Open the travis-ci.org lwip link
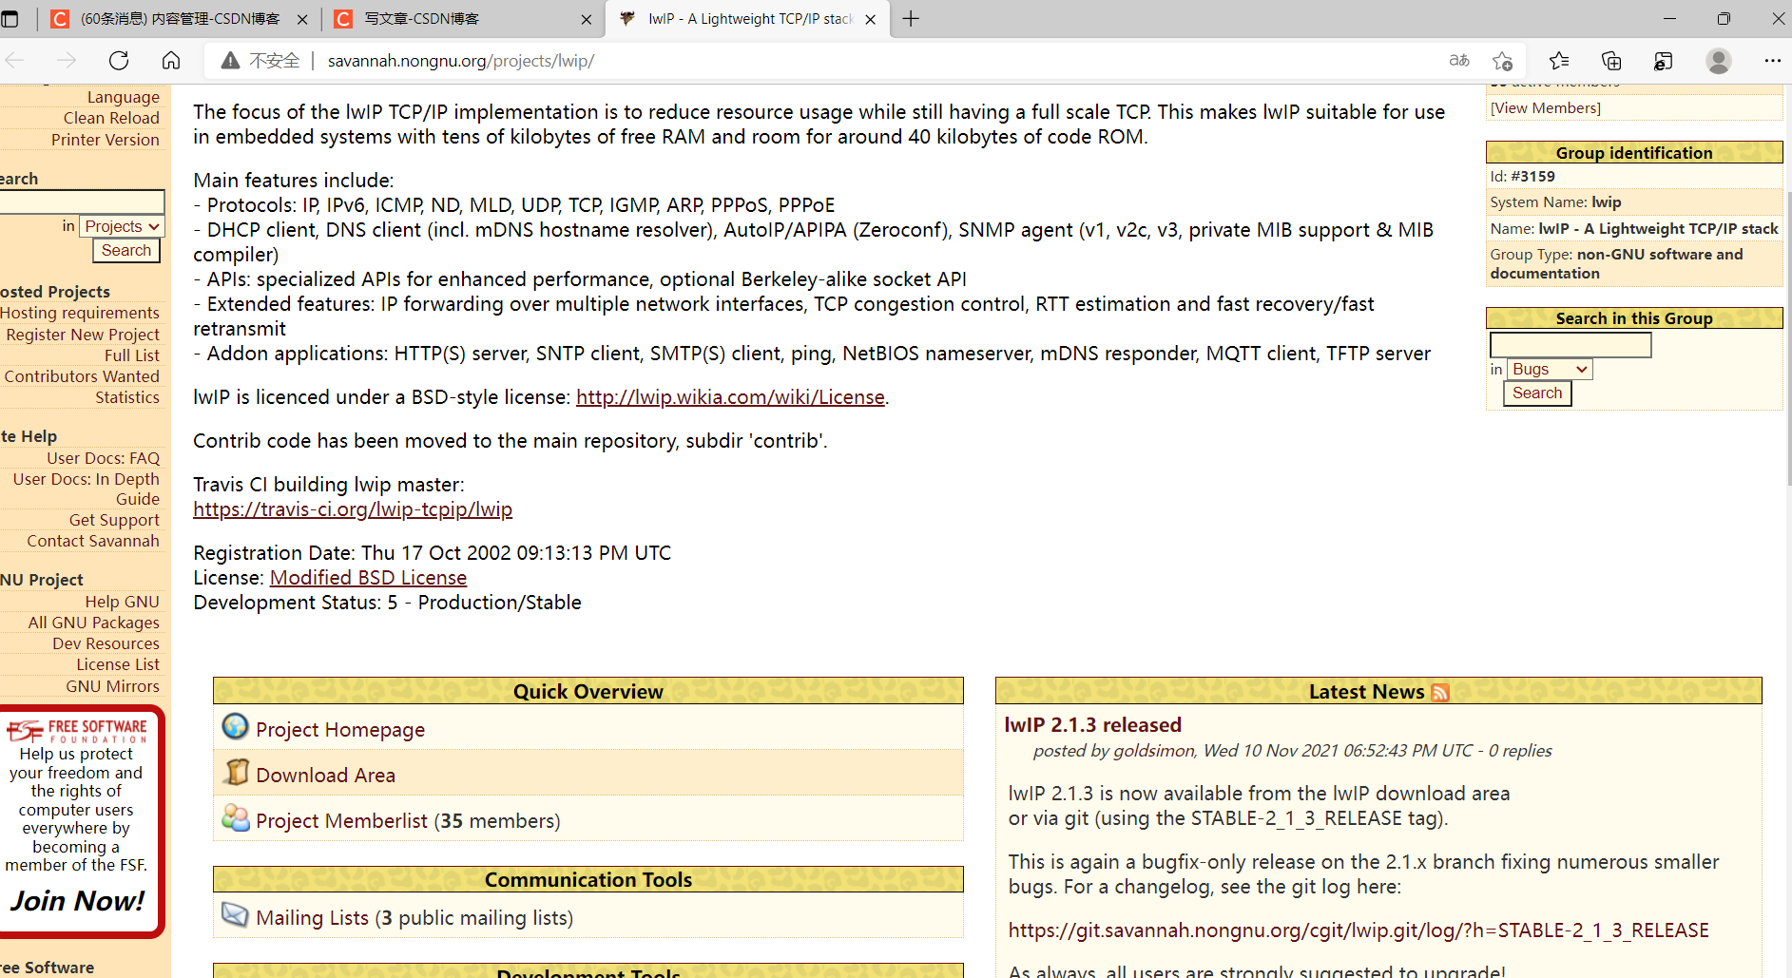Image resolution: width=1792 pixels, height=978 pixels. [353, 509]
